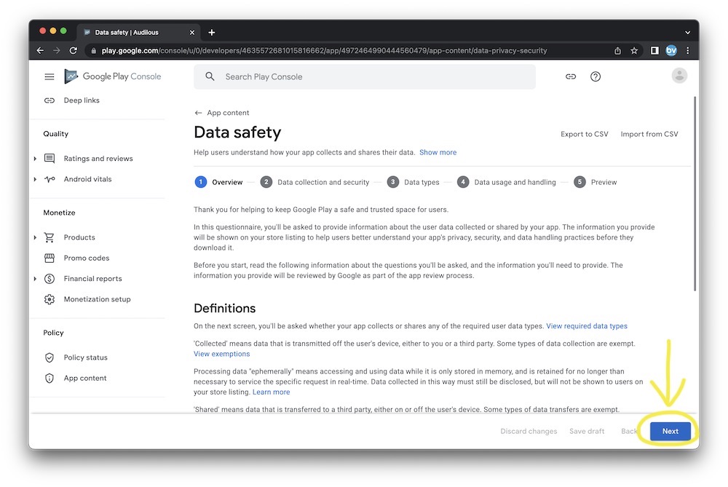Click the Promo codes store icon
The height and width of the screenshot is (487, 728).
point(50,258)
